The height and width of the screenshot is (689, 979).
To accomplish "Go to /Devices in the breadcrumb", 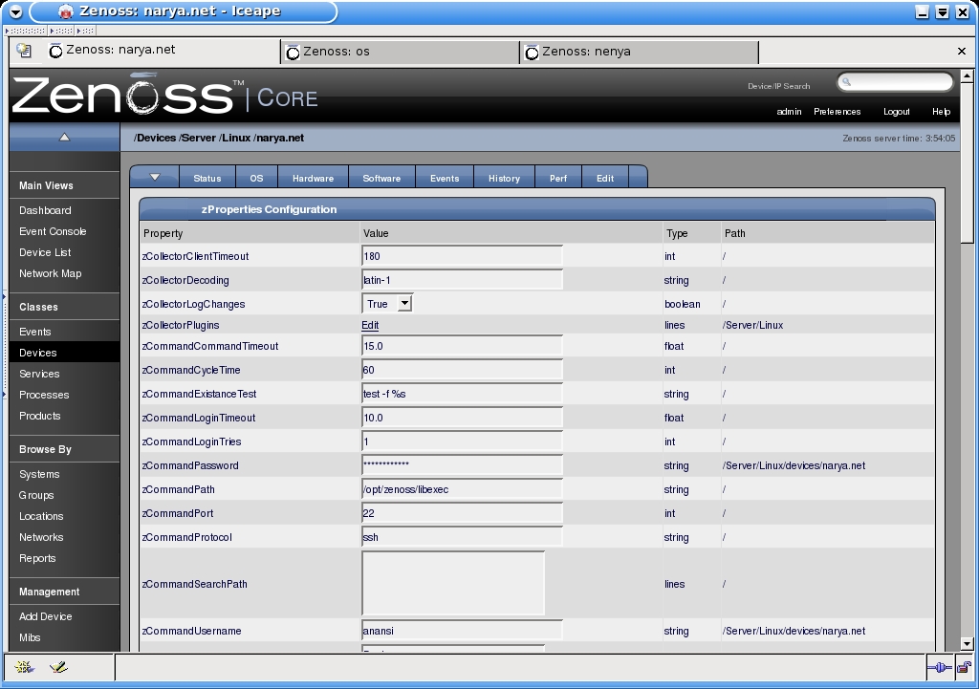I will tap(155, 138).
